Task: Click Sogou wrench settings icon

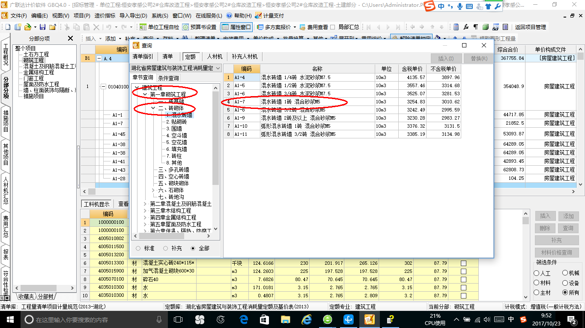Action: click(497, 6)
